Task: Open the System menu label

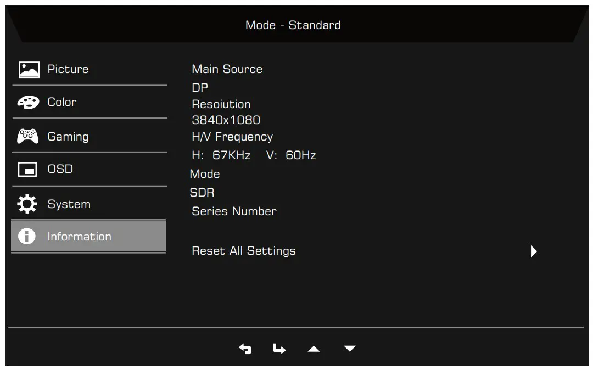Action: pyautogui.click(x=69, y=204)
